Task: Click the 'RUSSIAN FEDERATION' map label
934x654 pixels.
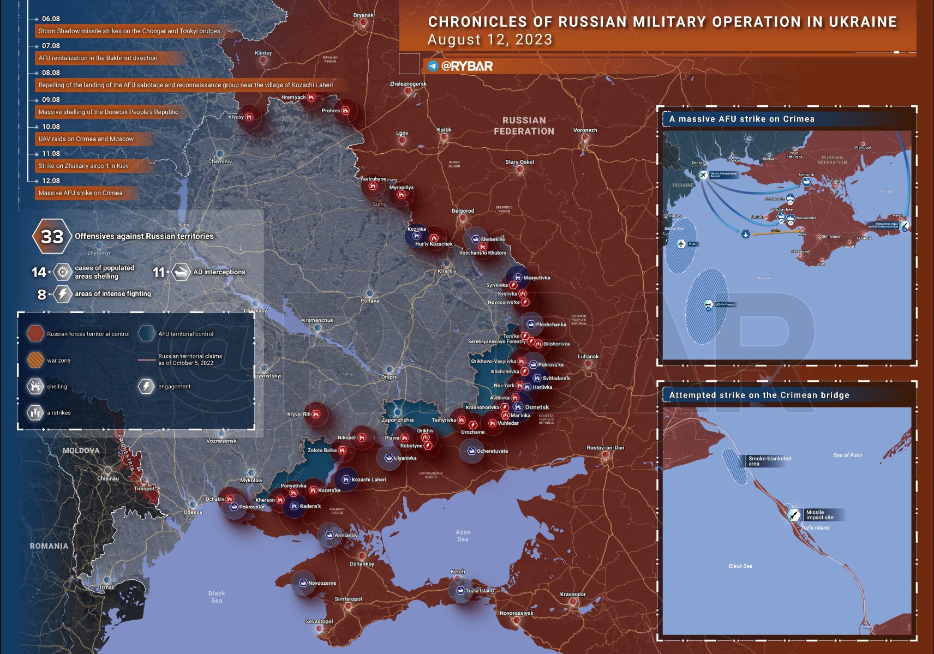Action: pyautogui.click(x=524, y=126)
